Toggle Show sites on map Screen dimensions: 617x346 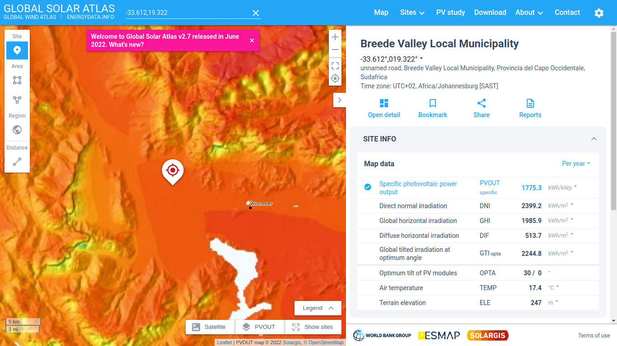(x=313, y=327)
